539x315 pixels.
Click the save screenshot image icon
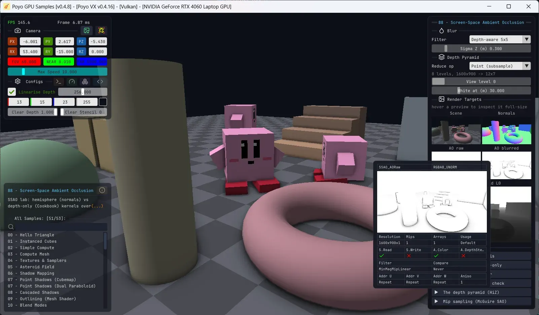87,31
